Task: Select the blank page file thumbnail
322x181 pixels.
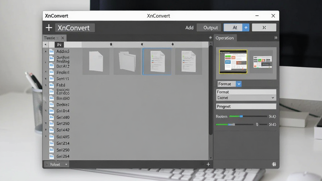Action: coord(96,61)
